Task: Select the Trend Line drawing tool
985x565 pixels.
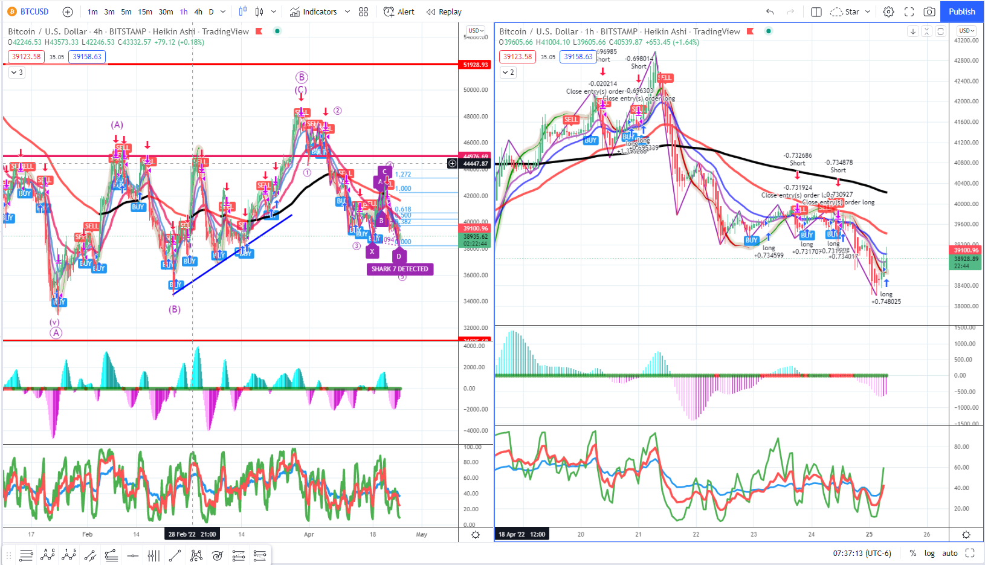Action: (x=175, y=555)
